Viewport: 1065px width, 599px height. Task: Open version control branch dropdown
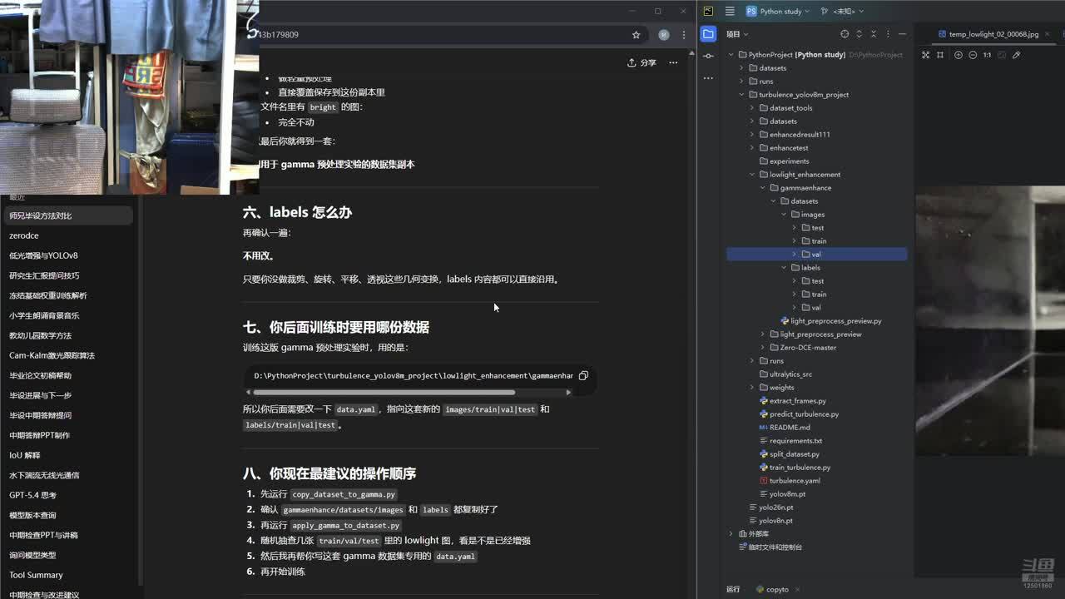tap(842, 12)
